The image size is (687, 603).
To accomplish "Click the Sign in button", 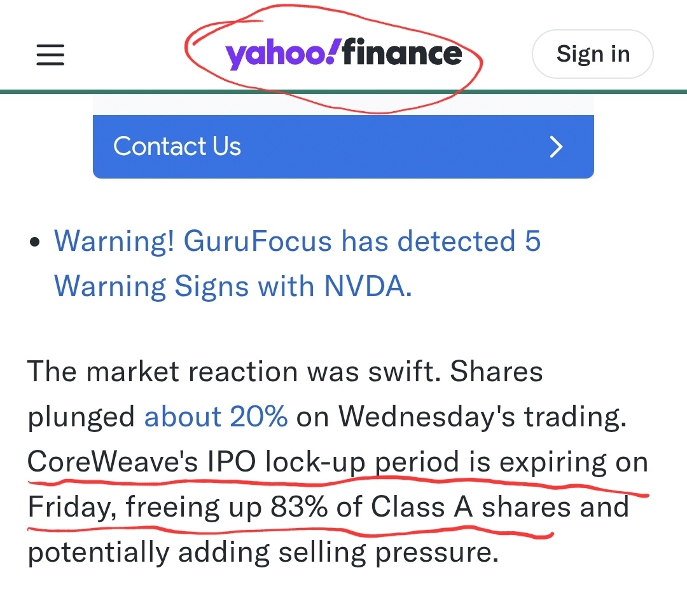I will click(593, 54).
